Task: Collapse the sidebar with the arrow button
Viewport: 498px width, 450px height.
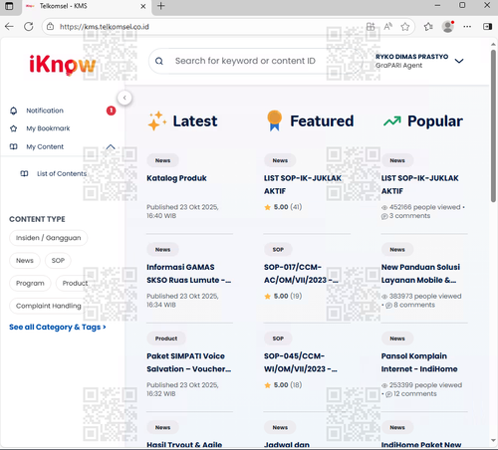Action: (x=124, y=98)
